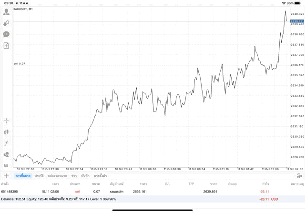
Task: Open the กล่องจดหมาย mailbox tab
Action: coord(57,176)
